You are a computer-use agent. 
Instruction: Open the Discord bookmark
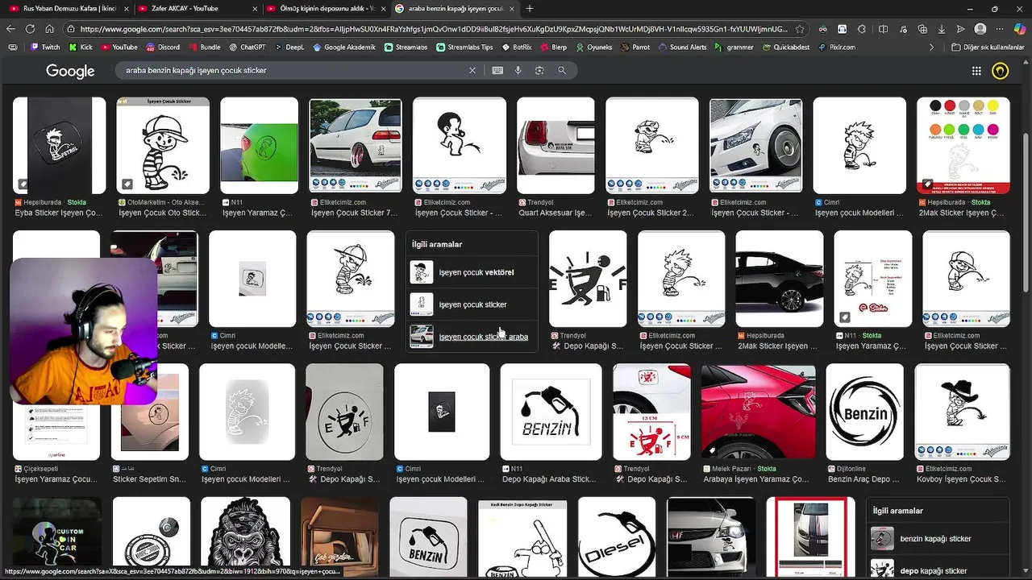tap(163, 48)
